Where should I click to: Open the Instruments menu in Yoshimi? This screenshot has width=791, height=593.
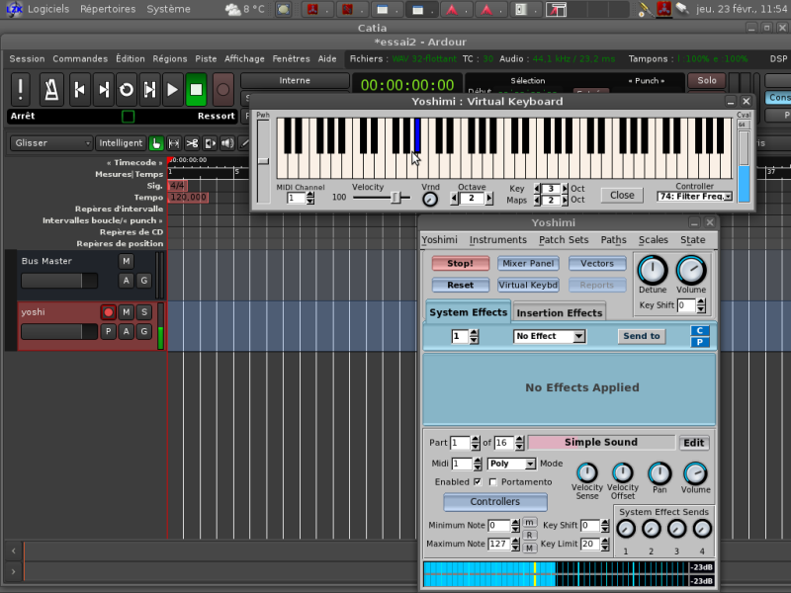tap(497, 240)
